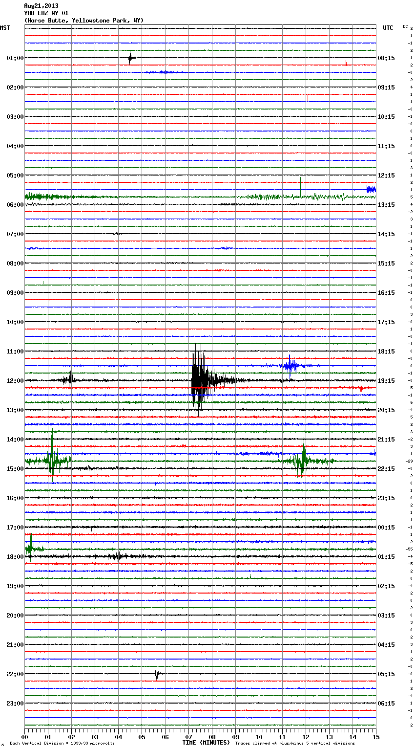Click the -55 DC offset value
This screenshot has width=415, height=750.
tap(409, 550)
